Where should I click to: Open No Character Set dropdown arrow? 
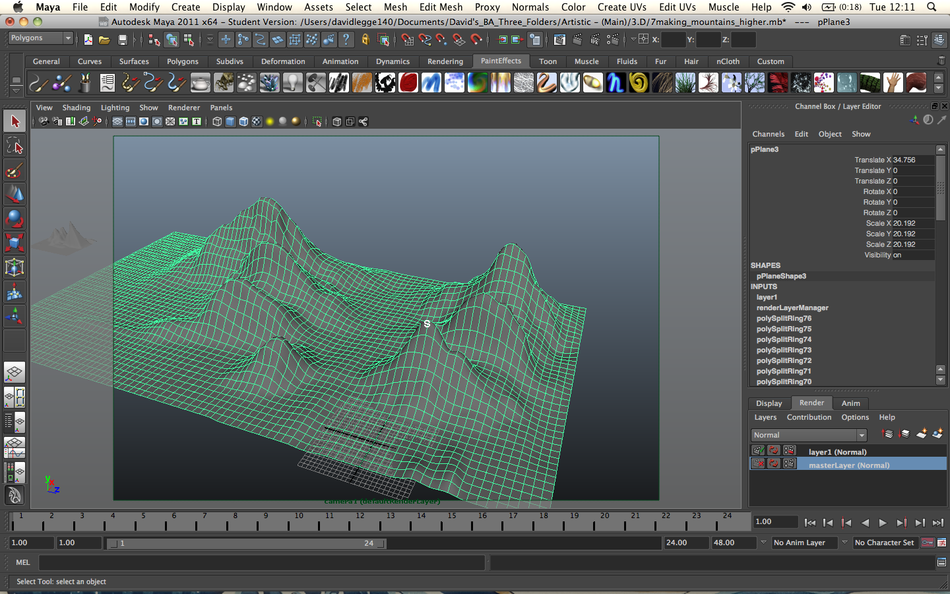tap(844, 543)
